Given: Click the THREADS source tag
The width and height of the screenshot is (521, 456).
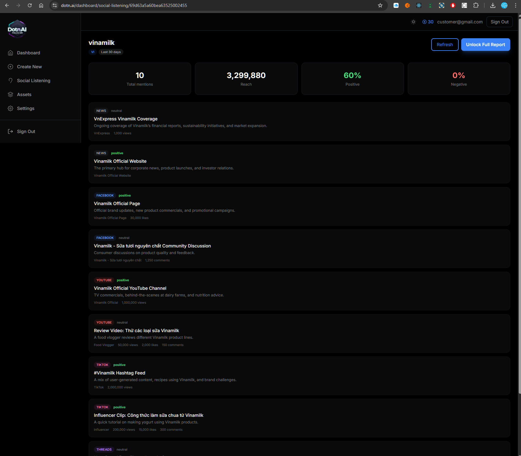Looking at the screenshot, I should point(104,449).
